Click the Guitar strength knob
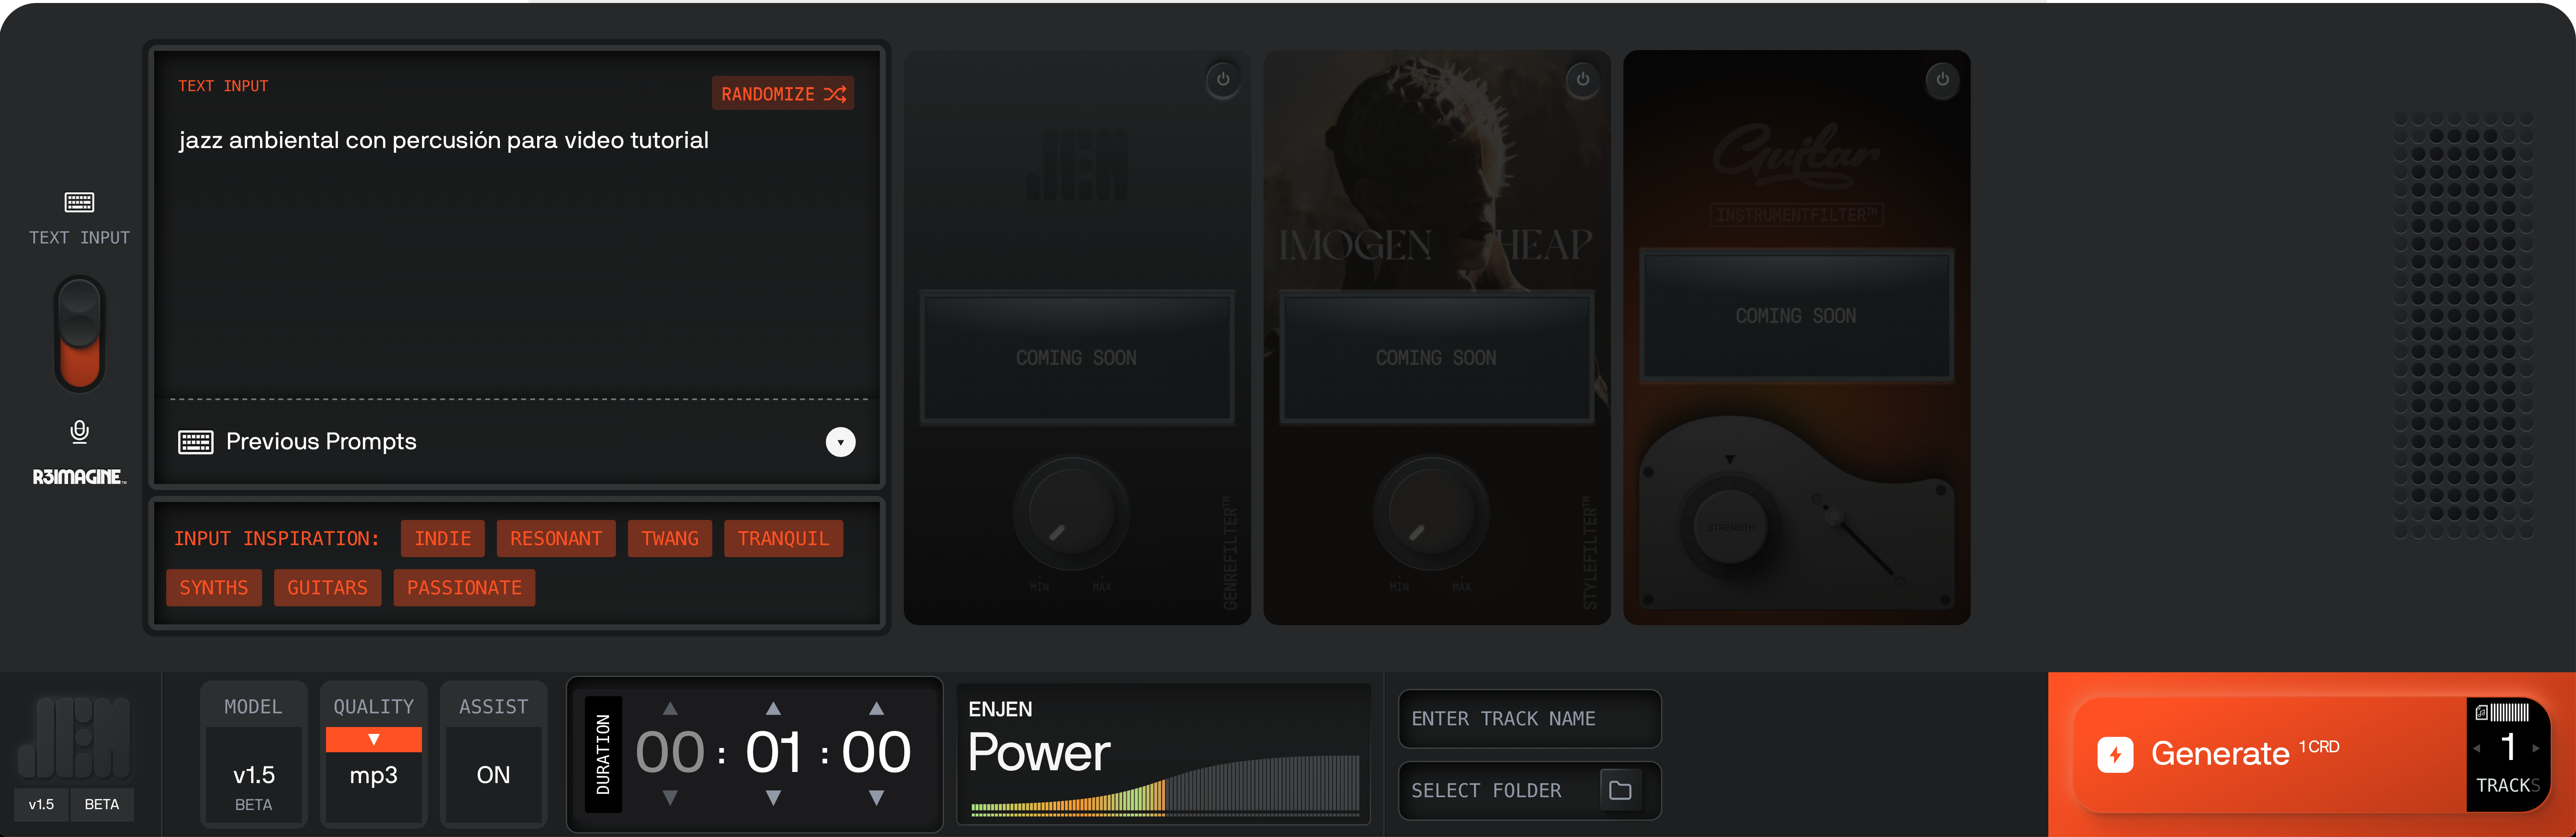2576x837 pixels. 1730,527
